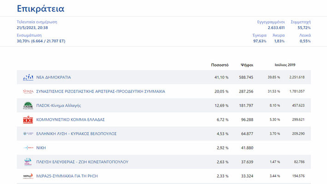327x184 pixels.
Task: Click the Πλεύση Ελευθερίας ship logo
Action: click(28, 162)
